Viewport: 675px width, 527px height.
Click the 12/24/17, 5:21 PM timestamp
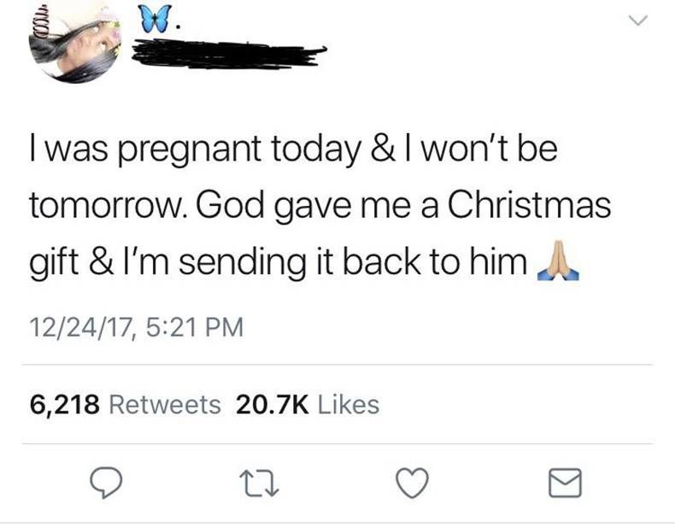(x=136, y=325)
